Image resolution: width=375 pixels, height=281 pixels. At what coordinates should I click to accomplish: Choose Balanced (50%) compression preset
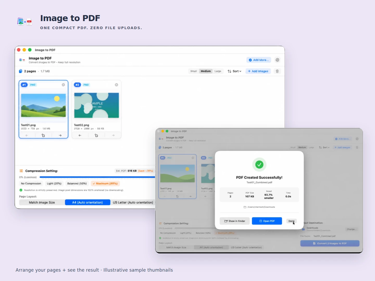(77, 183)
